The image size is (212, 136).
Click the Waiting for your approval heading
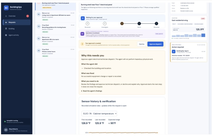pos(94,17)
